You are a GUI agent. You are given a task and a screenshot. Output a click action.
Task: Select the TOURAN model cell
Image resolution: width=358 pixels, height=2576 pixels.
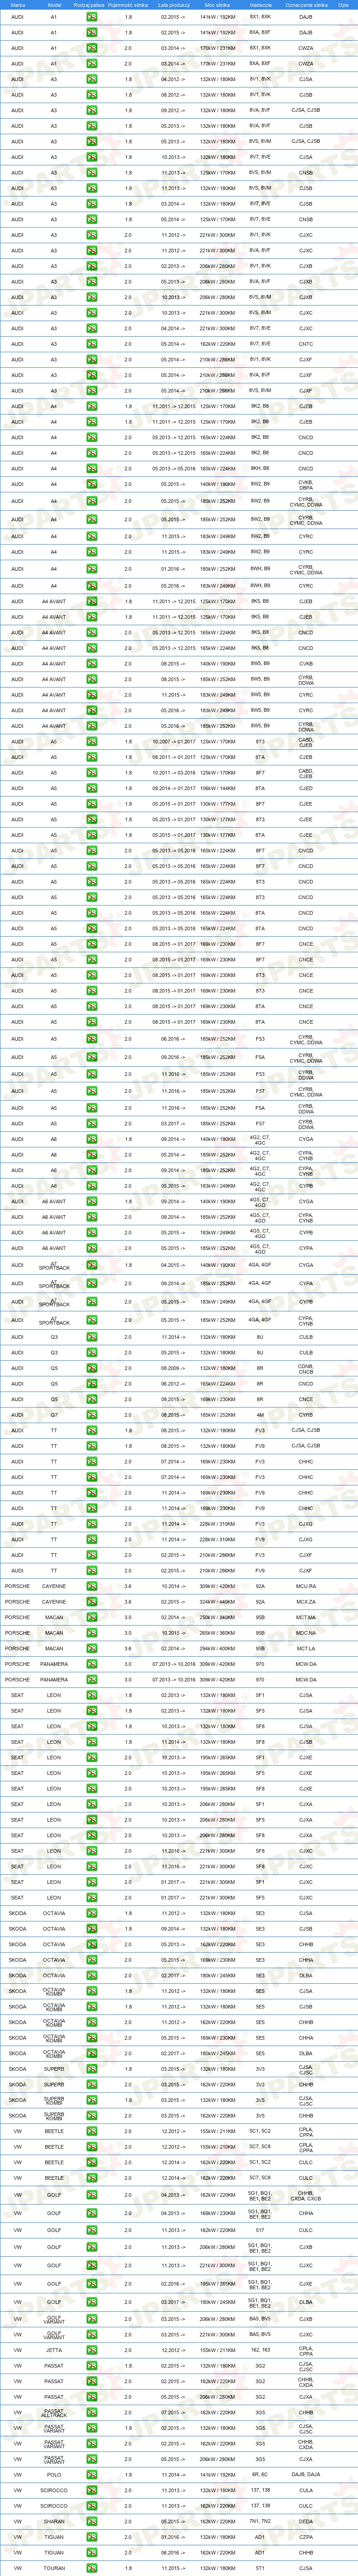tap(54, 2568)
